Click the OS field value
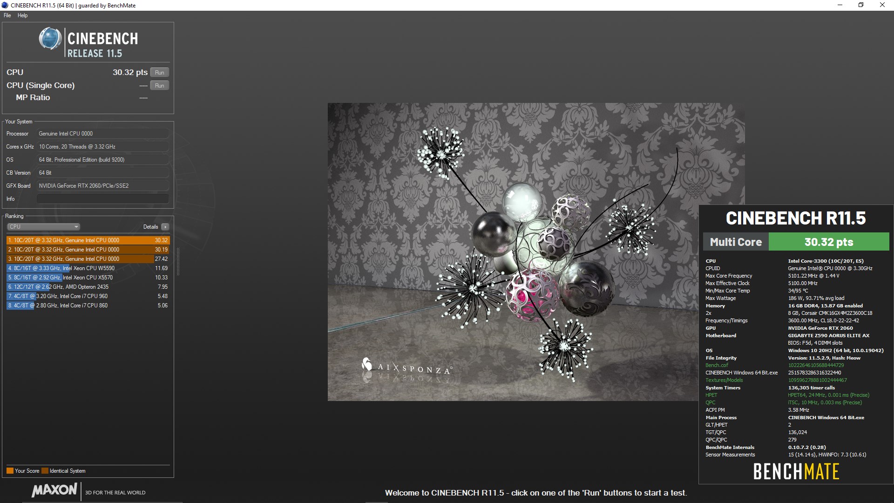The width and height of the screenshot is (894, 503). coord(103,160)
